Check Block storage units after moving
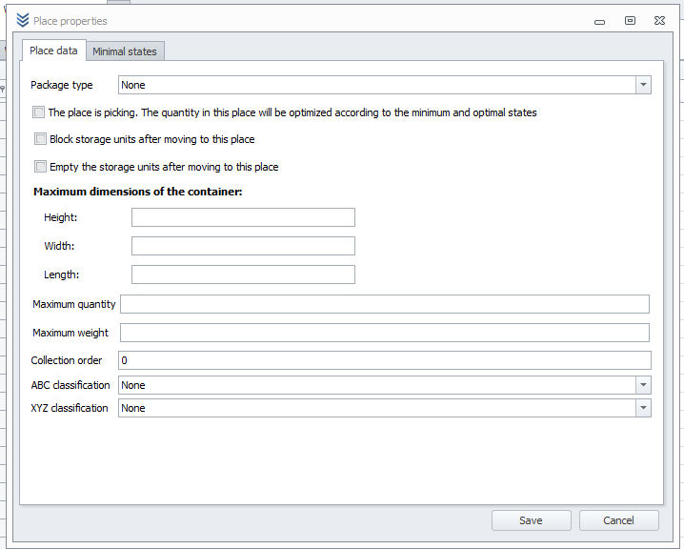 pyautogui.click(x=40, y=139)
